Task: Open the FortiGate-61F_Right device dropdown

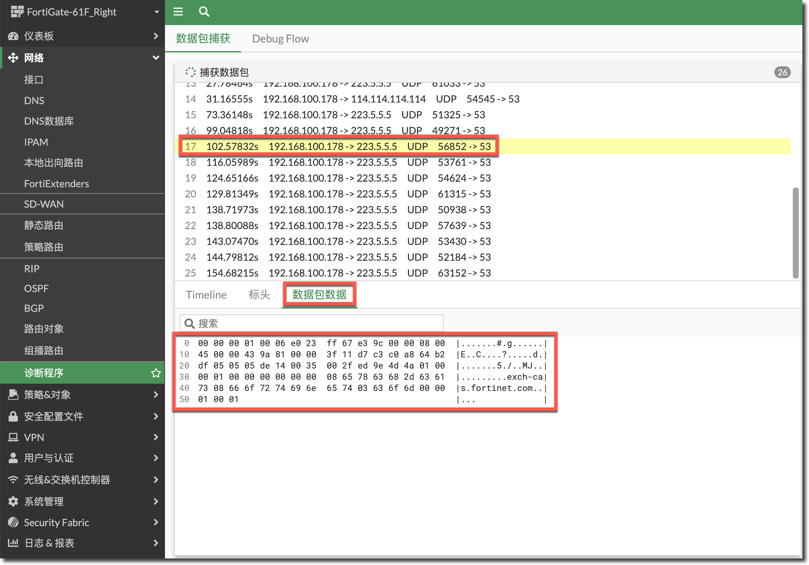Action: tap(156, 12)
